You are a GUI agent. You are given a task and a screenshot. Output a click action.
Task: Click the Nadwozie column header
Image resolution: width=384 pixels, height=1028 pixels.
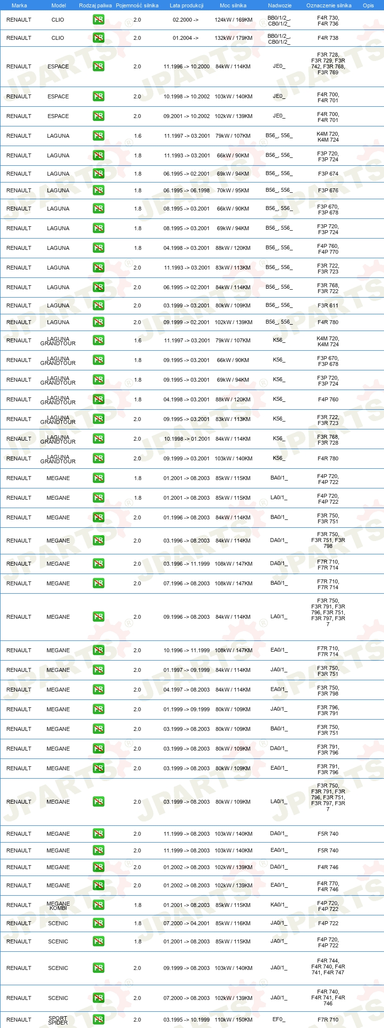(x=280, y=5)
